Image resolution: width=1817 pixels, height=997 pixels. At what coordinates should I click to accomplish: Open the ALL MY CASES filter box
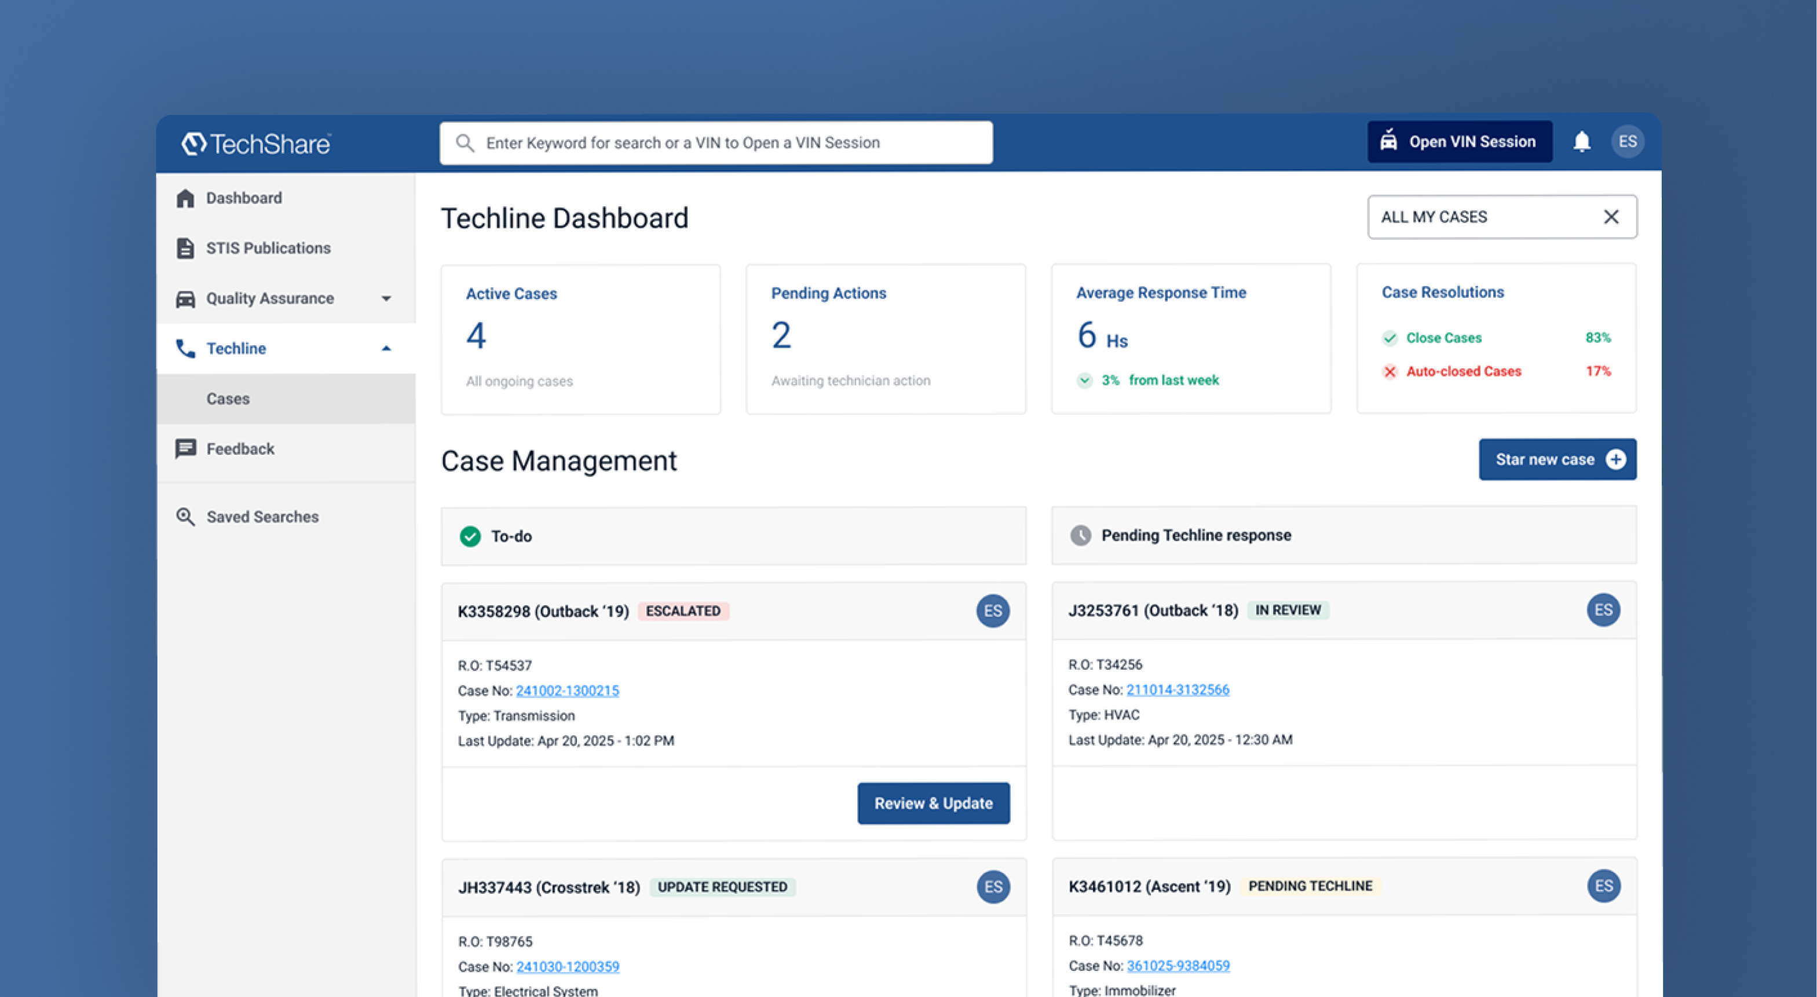coord(1502,217)
